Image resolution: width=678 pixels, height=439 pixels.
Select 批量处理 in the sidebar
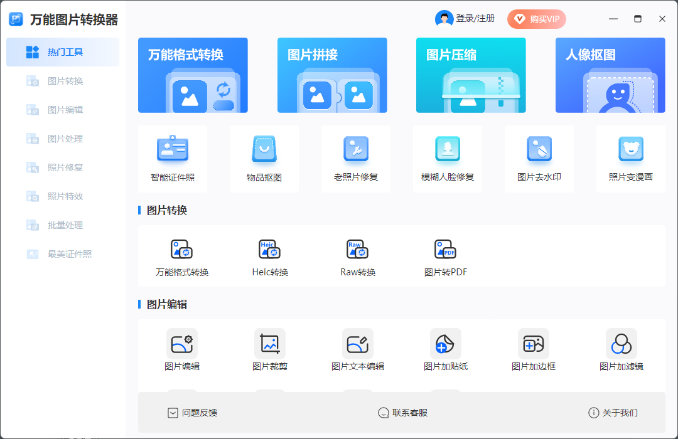65,225
